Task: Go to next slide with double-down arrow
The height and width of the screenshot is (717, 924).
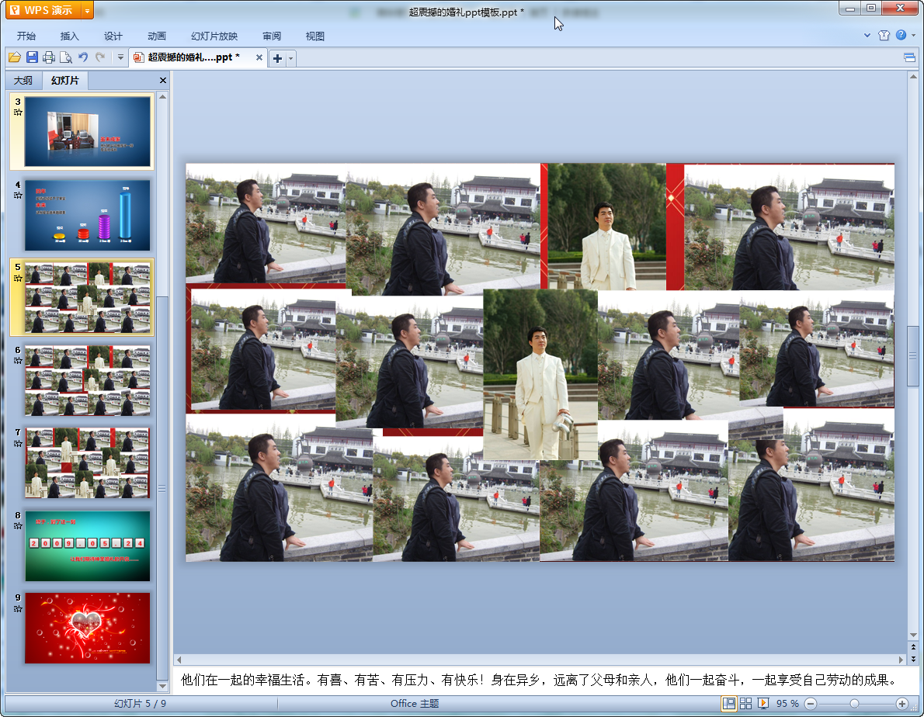Action: (x=913, y=659)
